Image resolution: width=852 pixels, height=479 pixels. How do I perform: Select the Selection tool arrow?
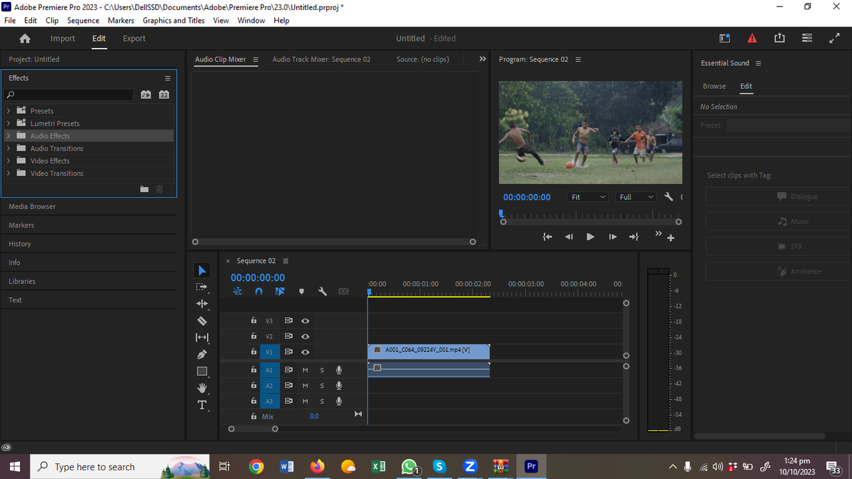pos(202,270)
